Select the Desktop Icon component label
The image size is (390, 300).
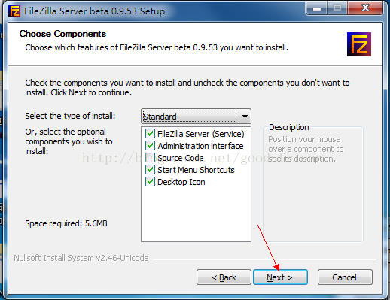point(181,182)
